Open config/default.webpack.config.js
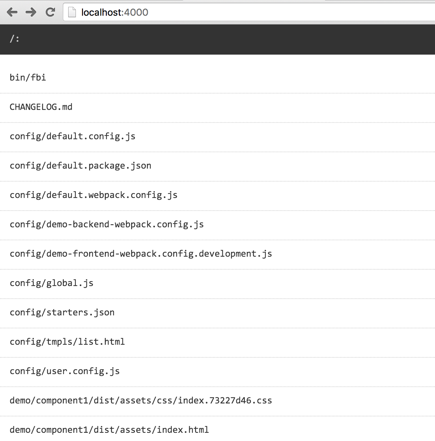Viewport: 435px width, 441px height. point(94,195)
